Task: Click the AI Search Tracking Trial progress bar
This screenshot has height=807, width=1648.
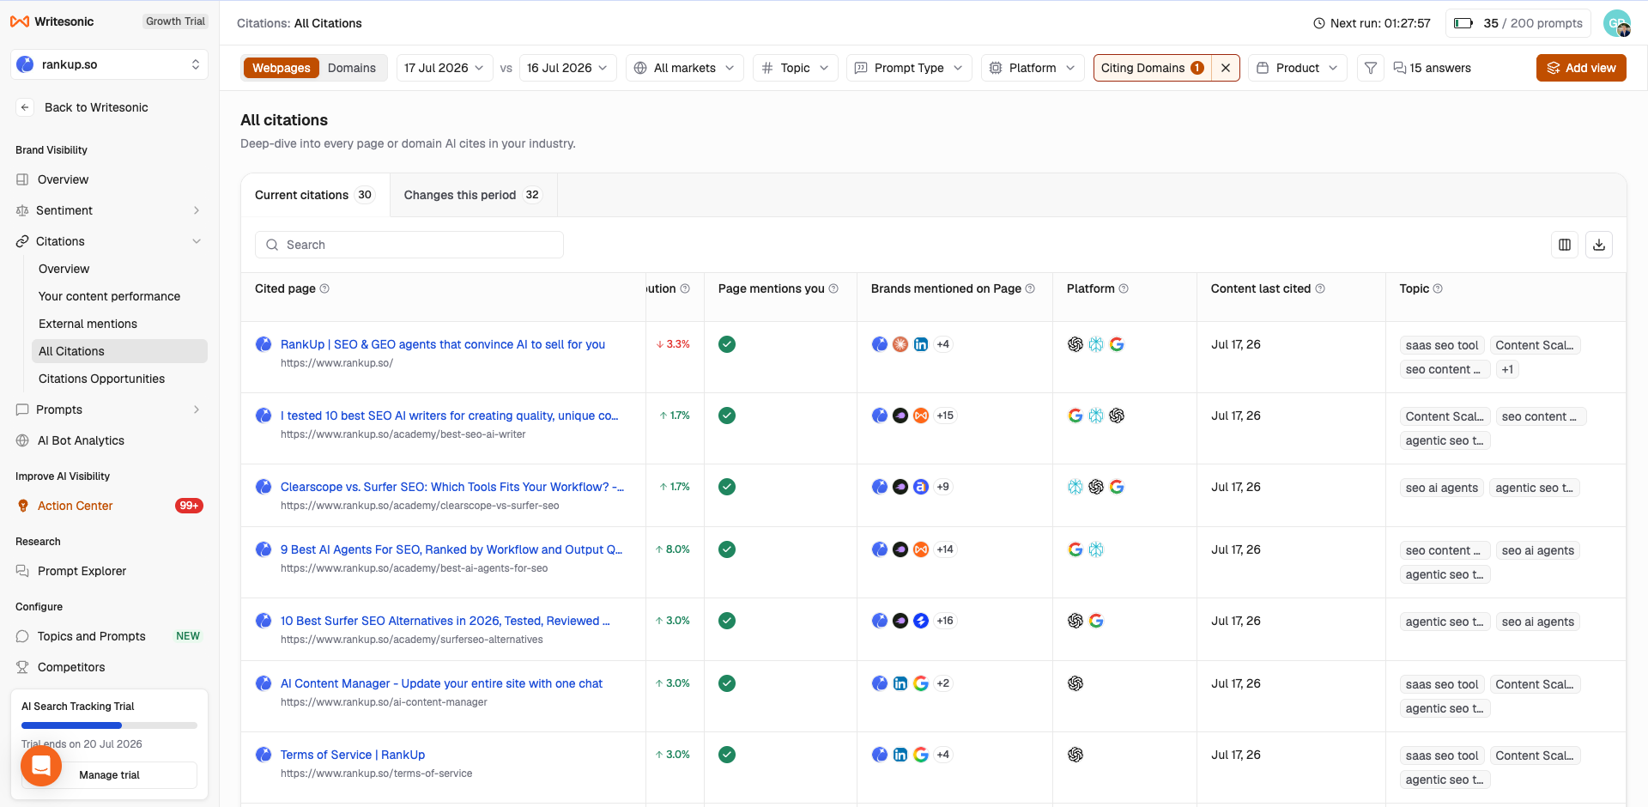Action: pos(109,725)
